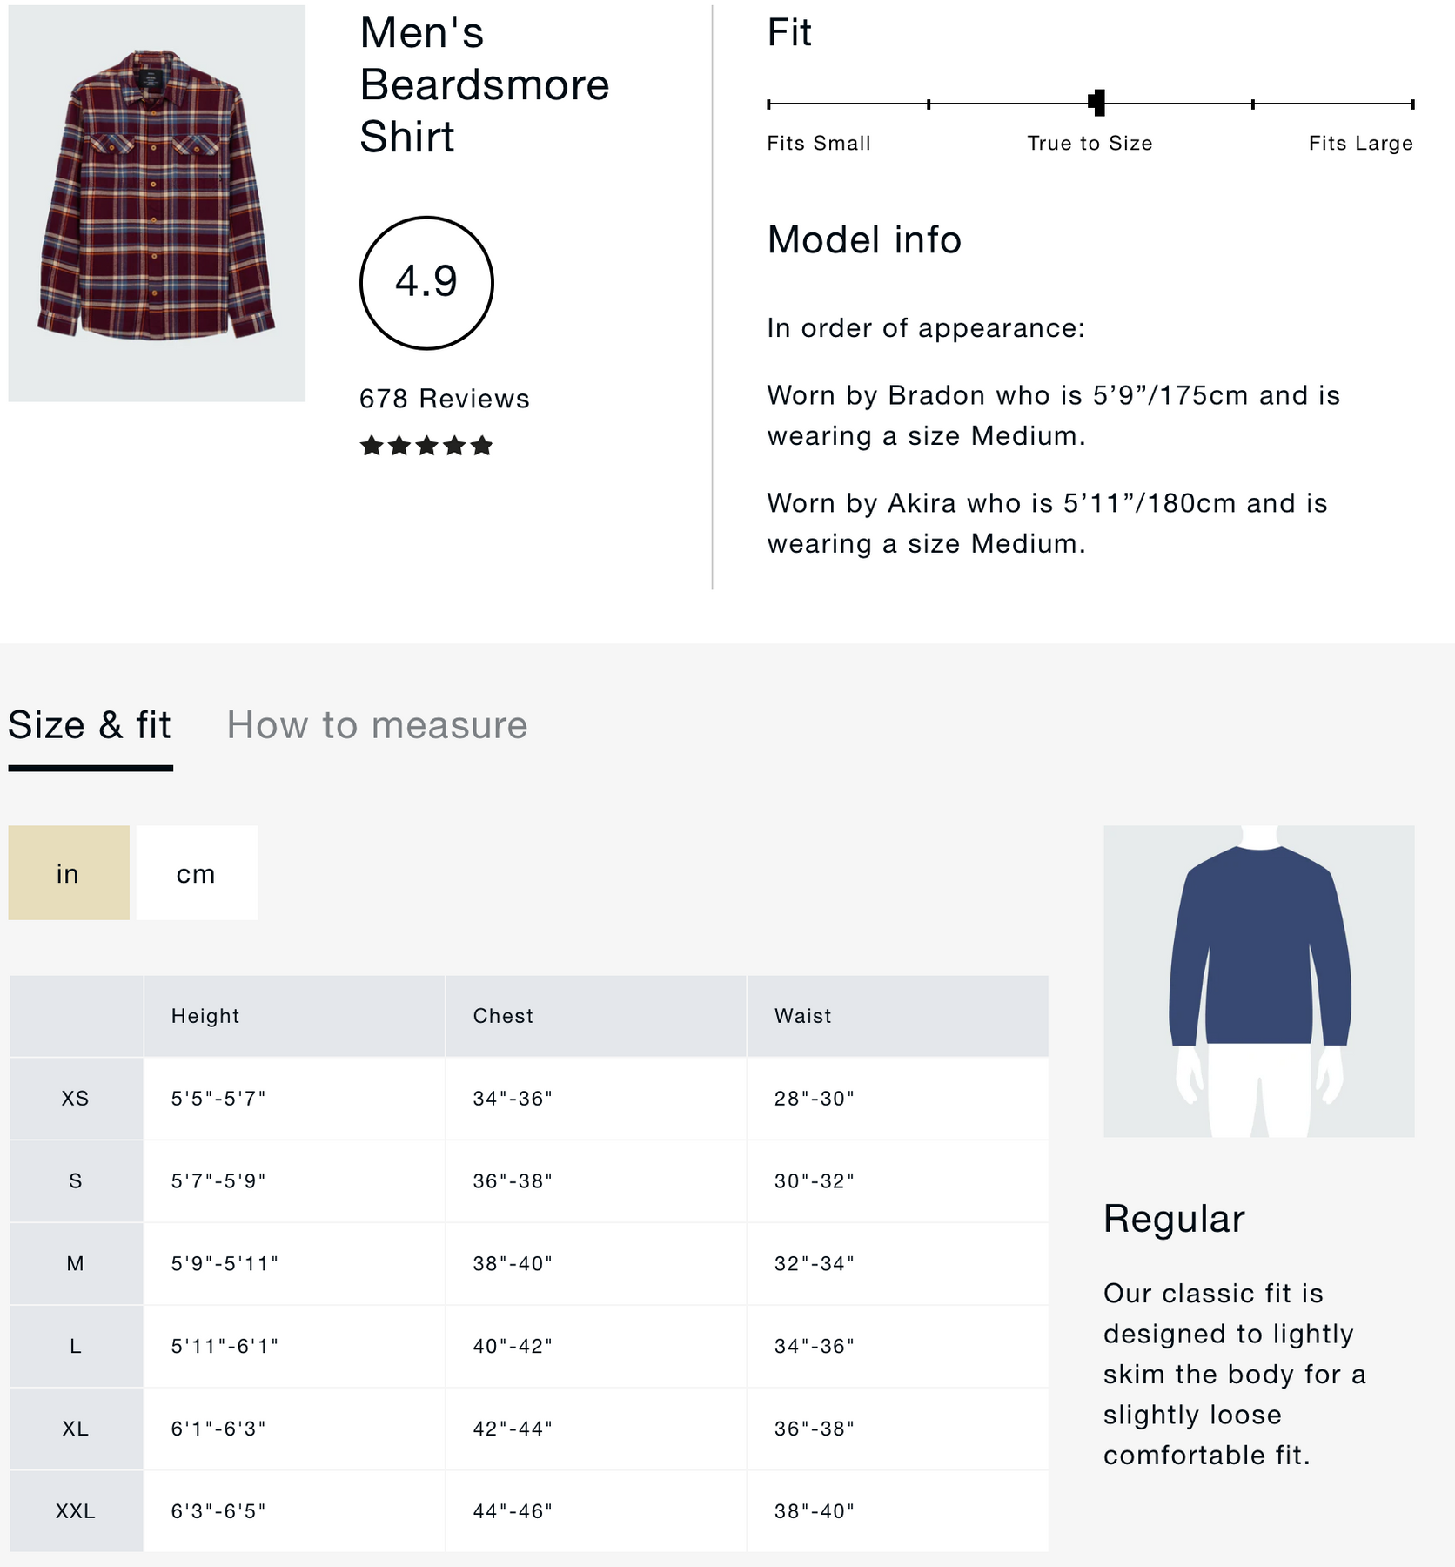Click the 4.9 rating circle
This screenshot has height=1567, width=1455.
tap(426, 282)
